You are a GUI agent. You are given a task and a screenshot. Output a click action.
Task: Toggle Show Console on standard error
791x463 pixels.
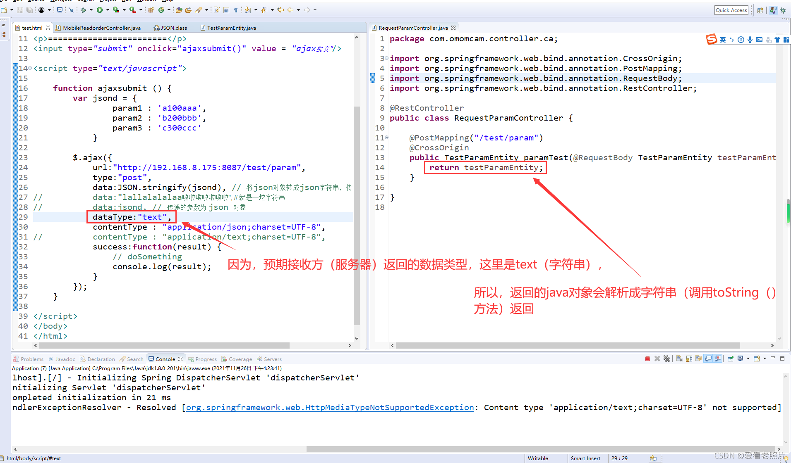point(718,359)
